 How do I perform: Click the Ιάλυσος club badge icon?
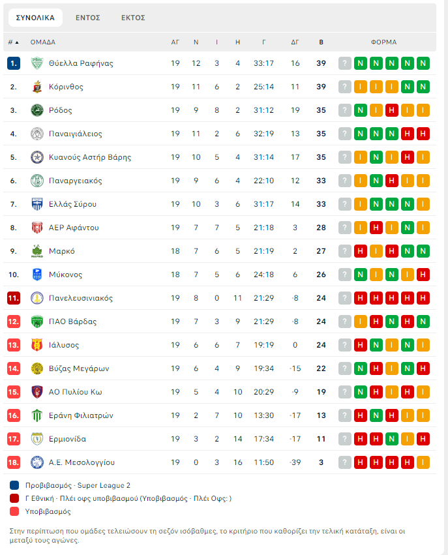[37, 345]
